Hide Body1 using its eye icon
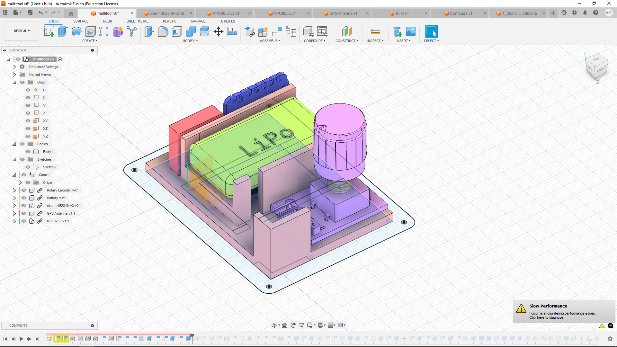Screen dimensions: 617x347 28,152
